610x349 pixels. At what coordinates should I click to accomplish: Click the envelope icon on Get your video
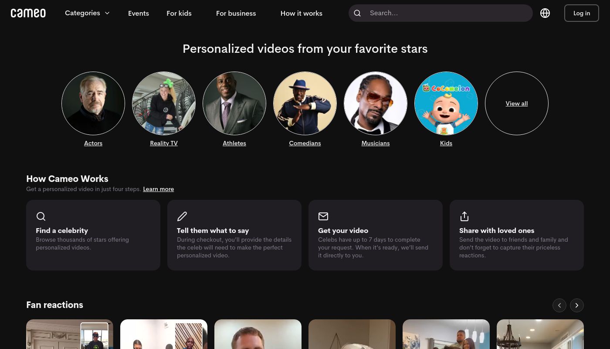click(x=323, y=216)
